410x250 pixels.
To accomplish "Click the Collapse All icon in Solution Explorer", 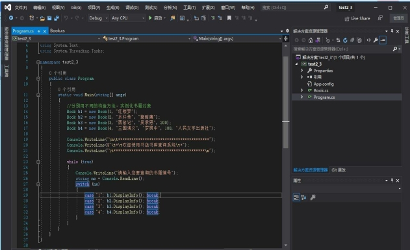I will [352, 40].
